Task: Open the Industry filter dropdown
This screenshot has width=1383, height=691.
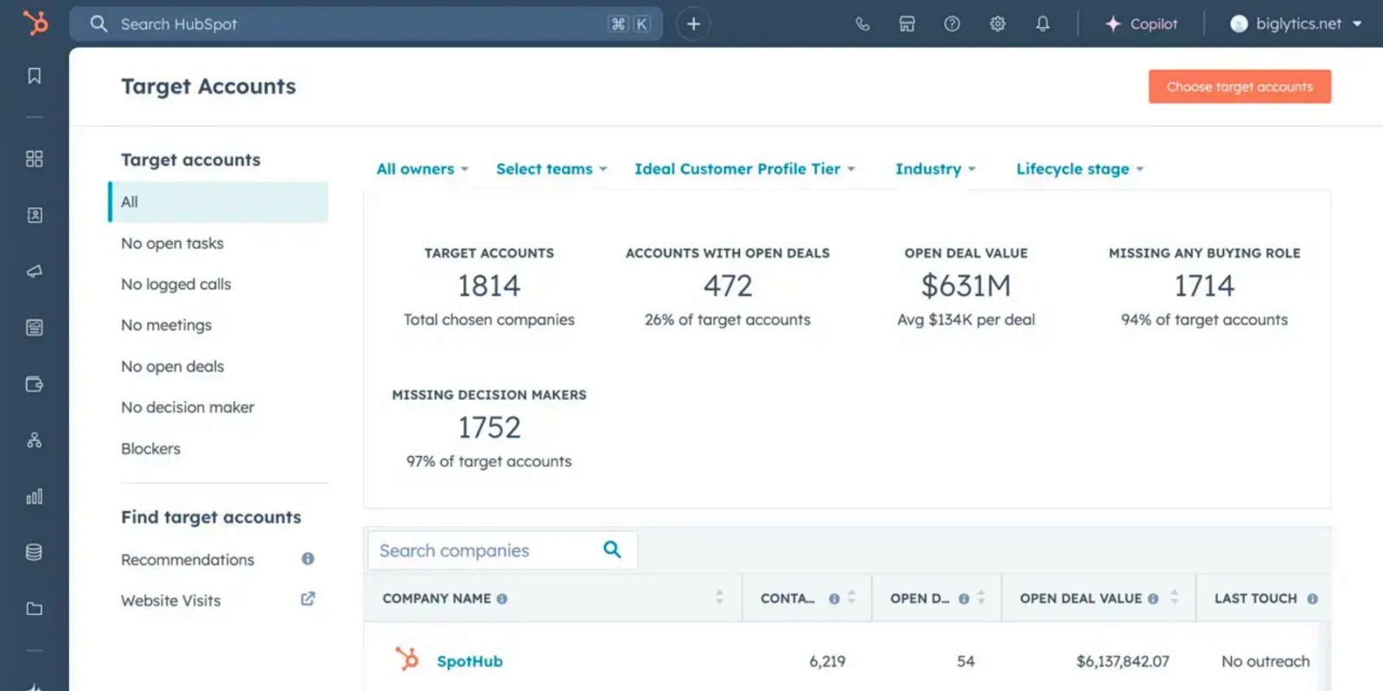Action: (x=935, y=169)
